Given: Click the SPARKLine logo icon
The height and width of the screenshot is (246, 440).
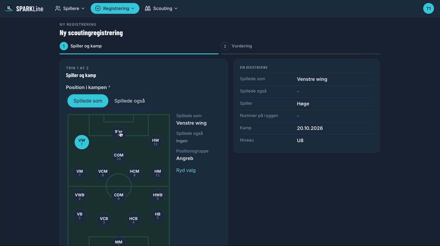Looking at the screenshot, I should (x=9, y=9).
